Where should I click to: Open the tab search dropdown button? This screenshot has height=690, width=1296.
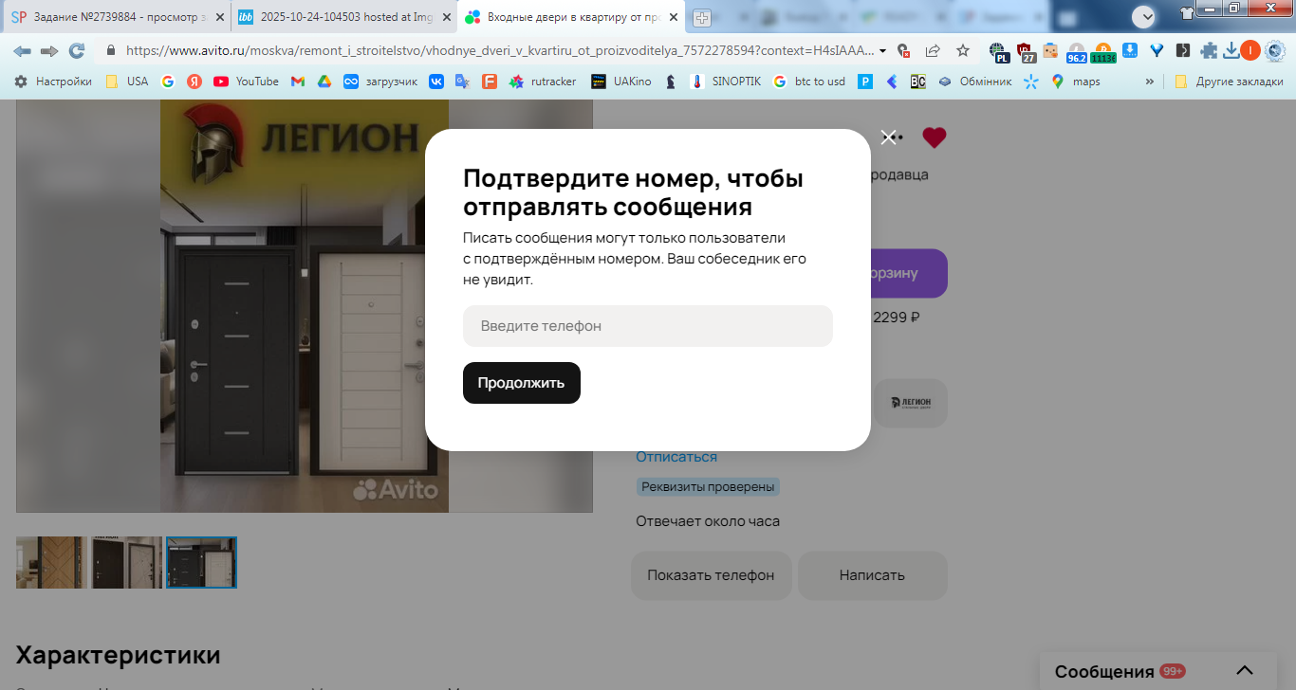point(1144,16)
